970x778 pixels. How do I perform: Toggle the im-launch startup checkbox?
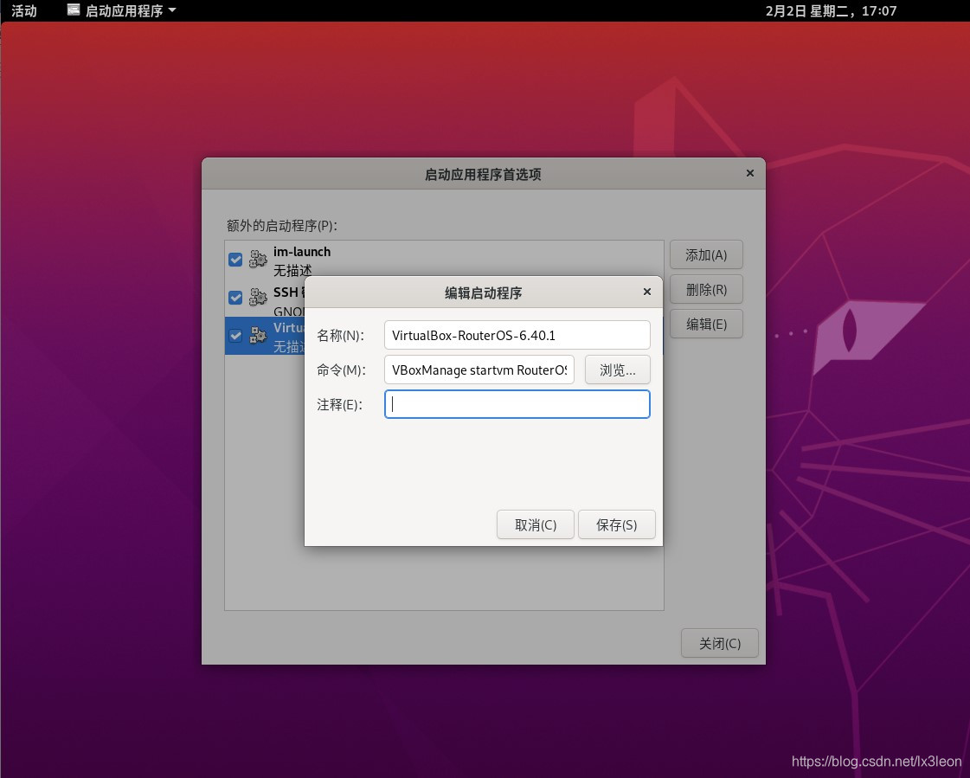[235, 260]
